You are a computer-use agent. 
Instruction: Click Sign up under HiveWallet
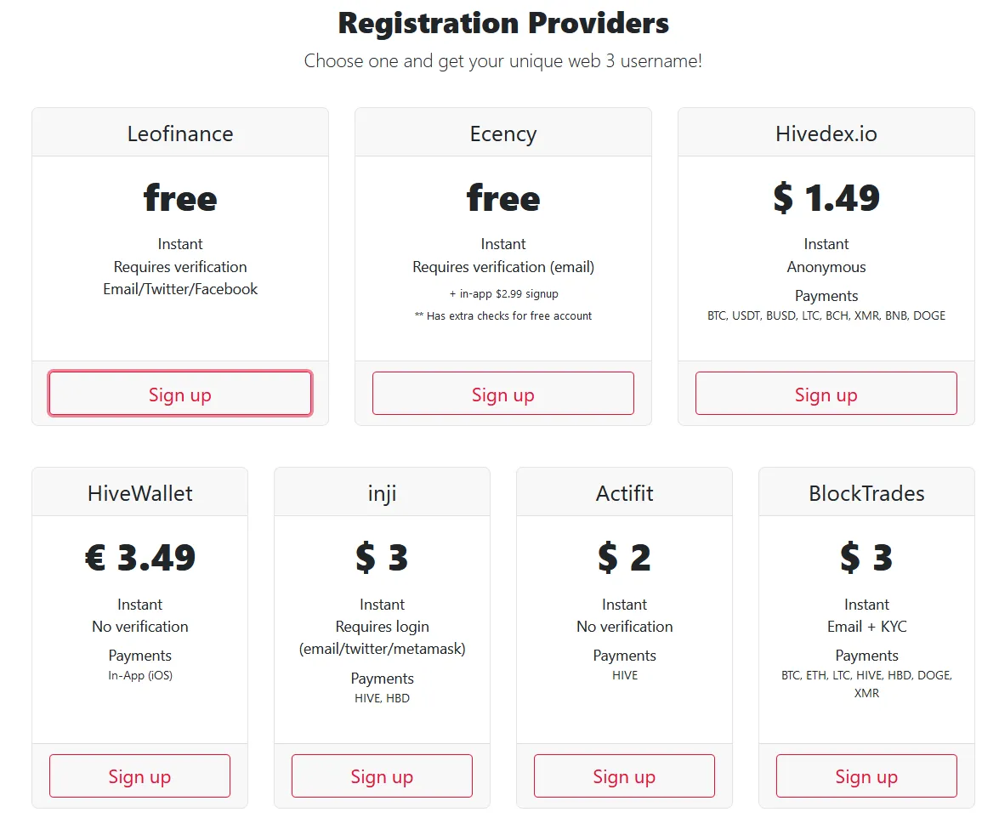(139, 775)
